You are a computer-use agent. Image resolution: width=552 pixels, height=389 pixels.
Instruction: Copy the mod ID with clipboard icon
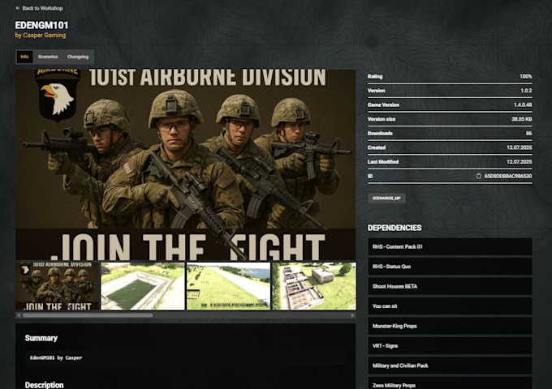[478, 176]
